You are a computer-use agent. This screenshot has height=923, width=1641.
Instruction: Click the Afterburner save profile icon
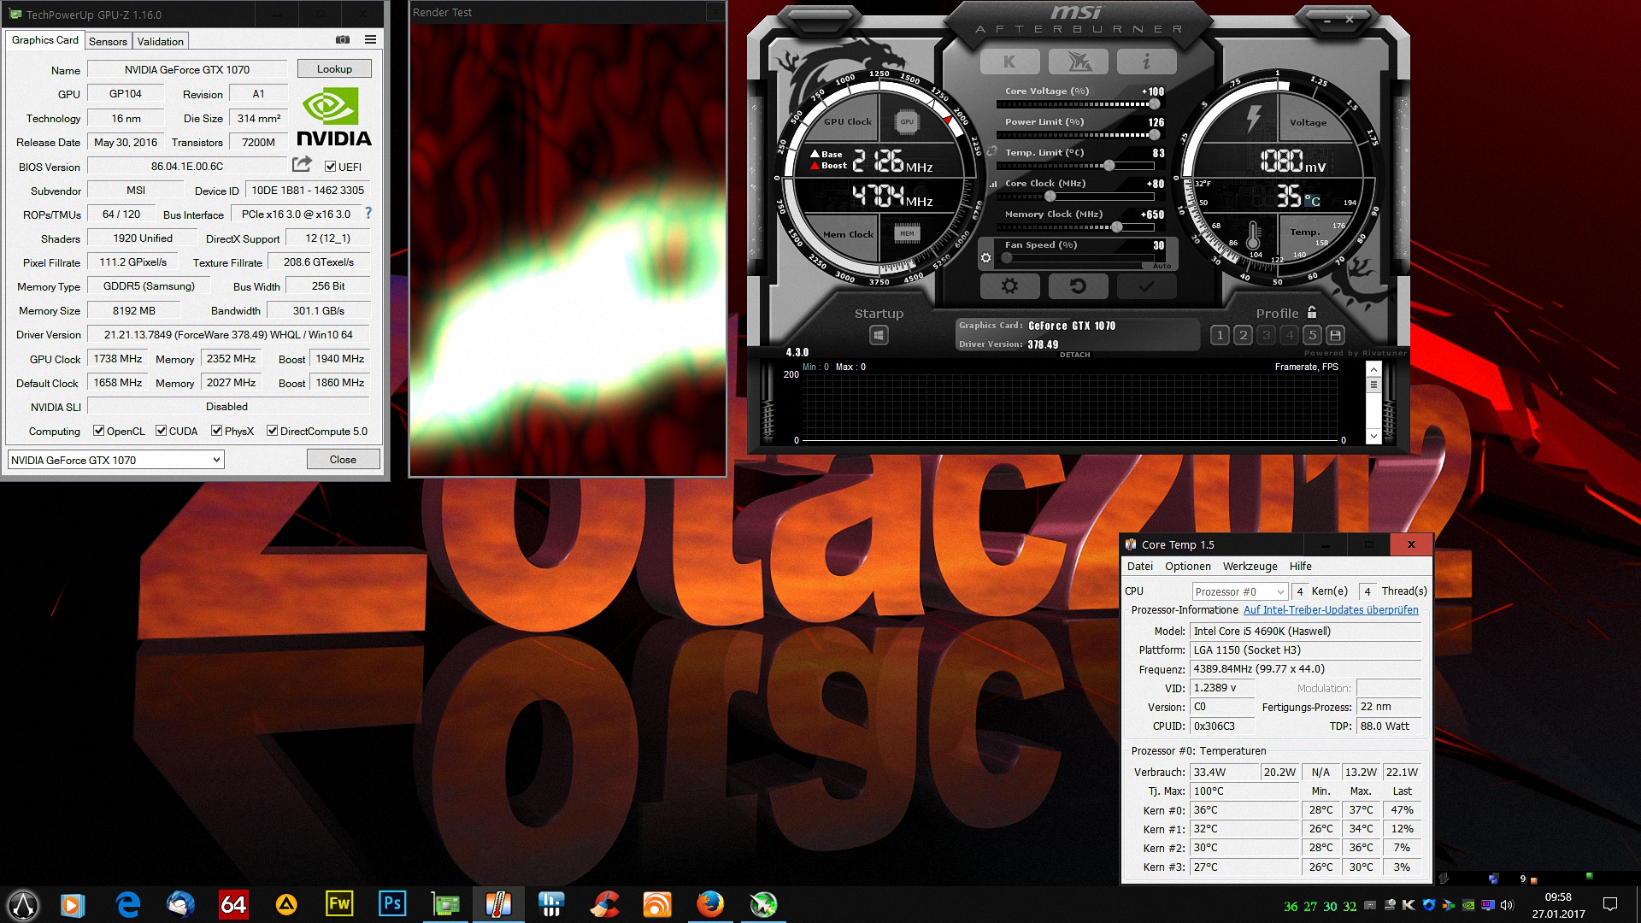(1336, 335)
